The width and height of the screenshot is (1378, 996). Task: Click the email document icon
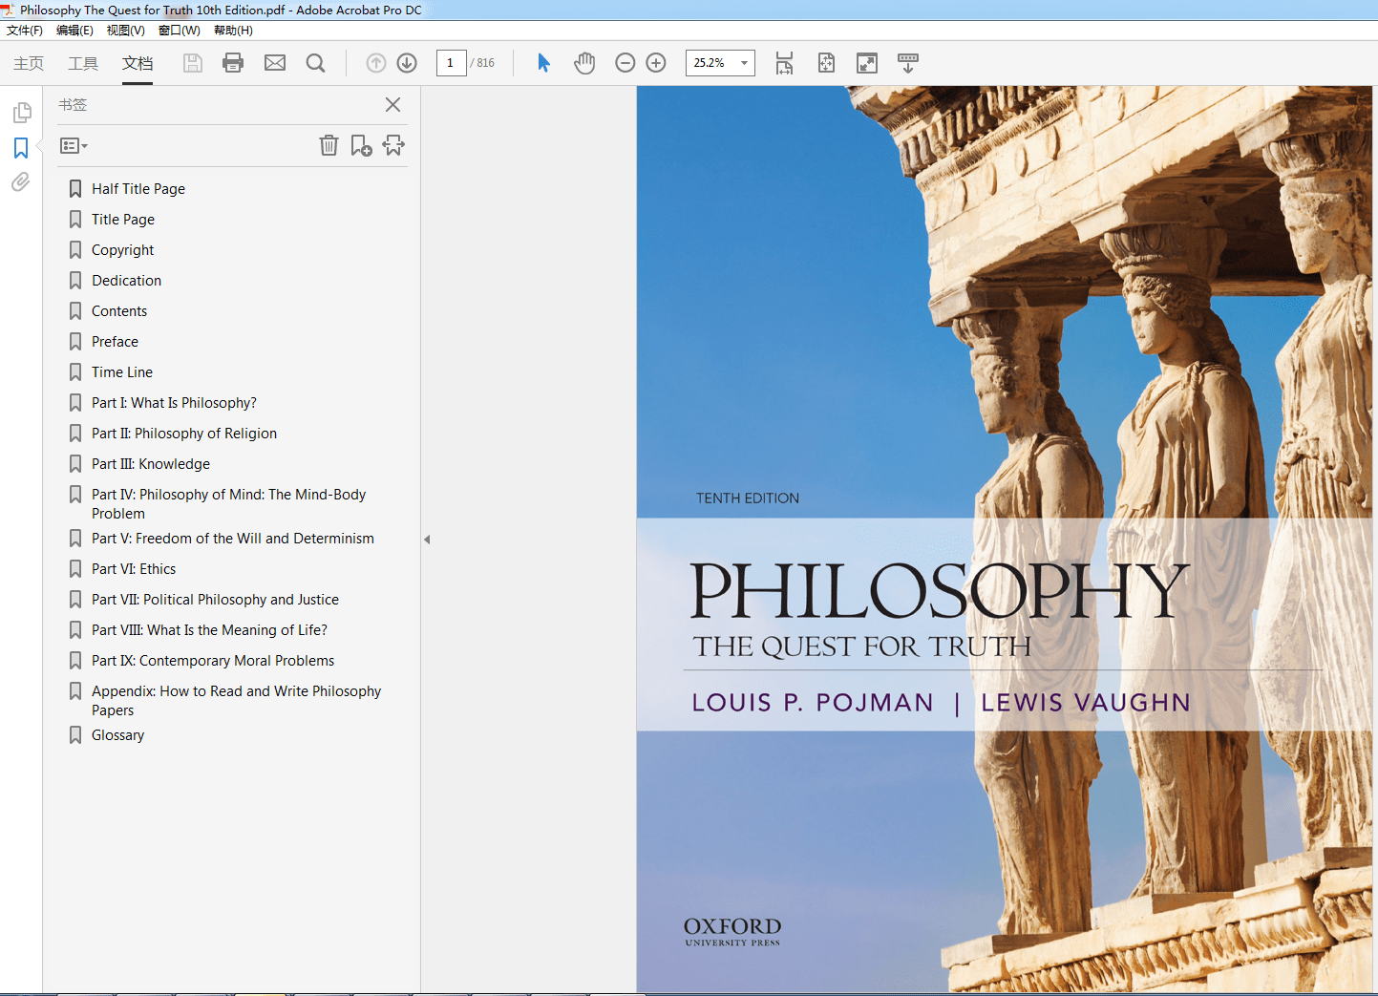274,62
